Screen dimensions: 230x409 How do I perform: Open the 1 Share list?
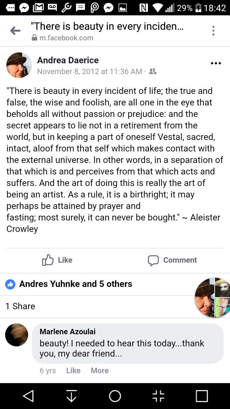pyautogui.click(x=20, y=306)
